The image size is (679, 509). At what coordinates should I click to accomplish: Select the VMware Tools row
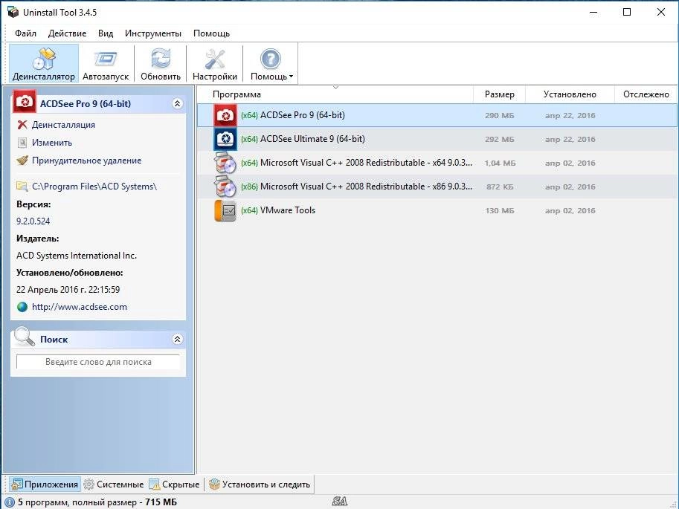coord(437,210)
